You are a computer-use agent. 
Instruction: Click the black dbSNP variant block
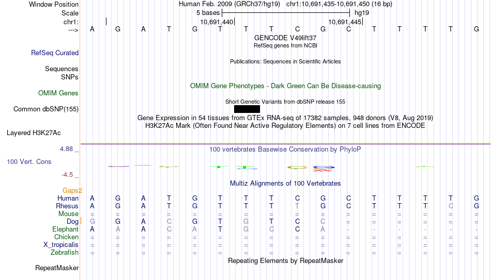247,109
